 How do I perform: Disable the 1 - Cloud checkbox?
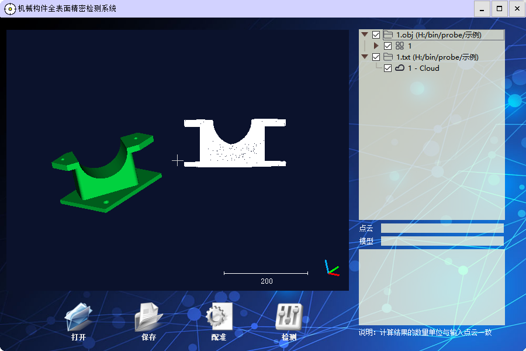(x=389, y=68)
